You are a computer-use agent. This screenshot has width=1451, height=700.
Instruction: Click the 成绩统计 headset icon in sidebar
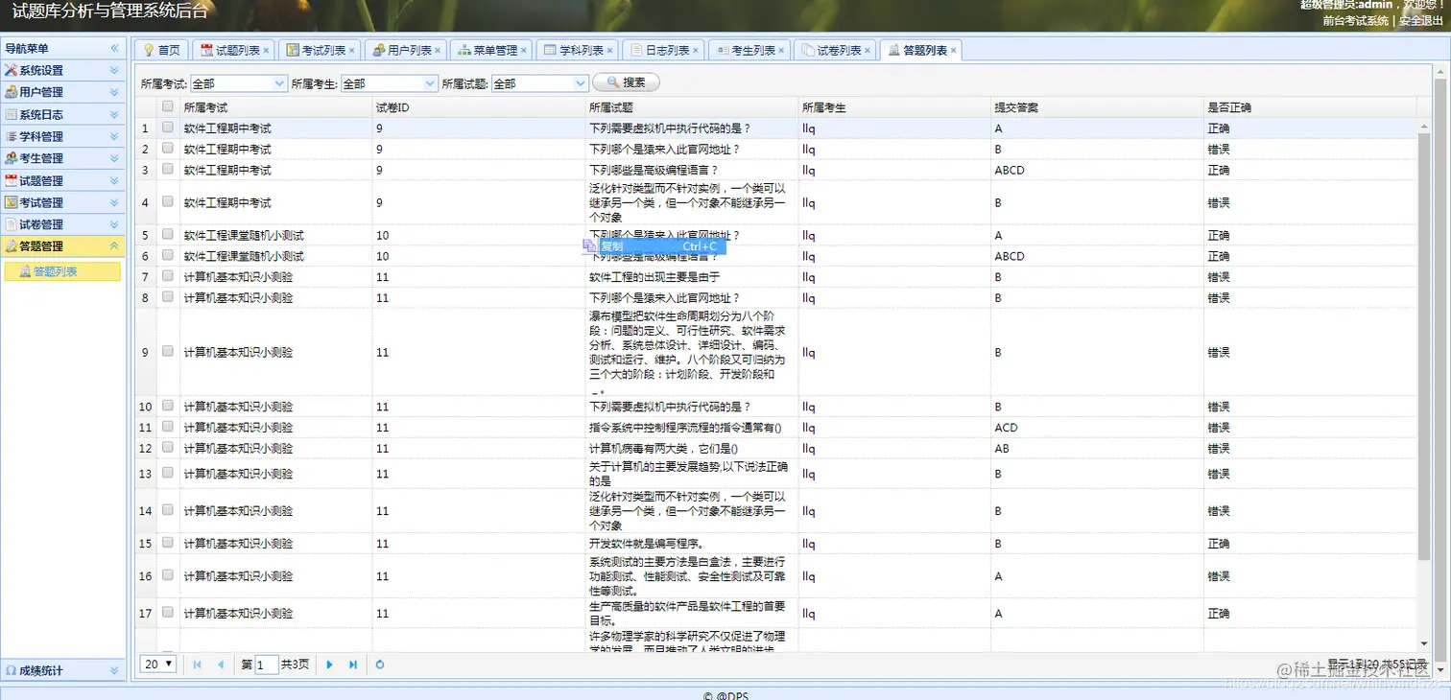tap(12, 670)
